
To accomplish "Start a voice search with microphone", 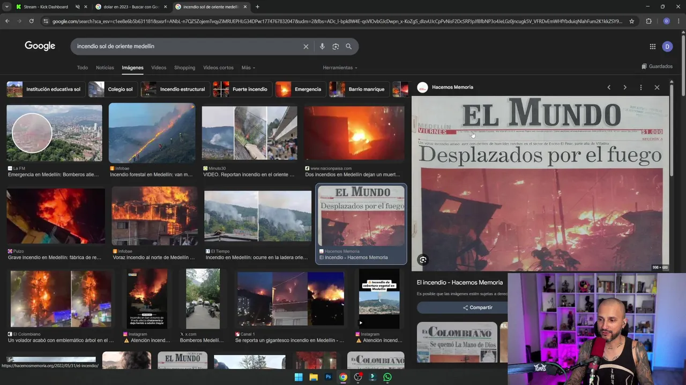I will click(x=322, y=47).
